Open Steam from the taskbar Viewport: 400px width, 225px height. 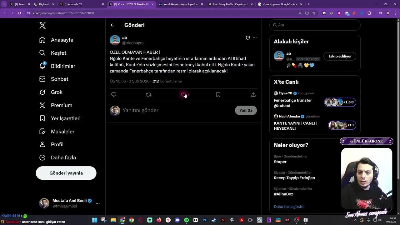(x=214, y=220)
